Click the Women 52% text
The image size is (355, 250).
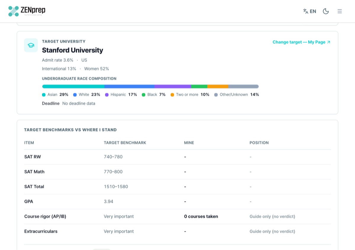[x=96, y=69]
